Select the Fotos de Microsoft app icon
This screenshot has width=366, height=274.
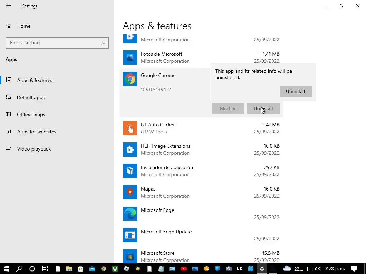(130, 57)
